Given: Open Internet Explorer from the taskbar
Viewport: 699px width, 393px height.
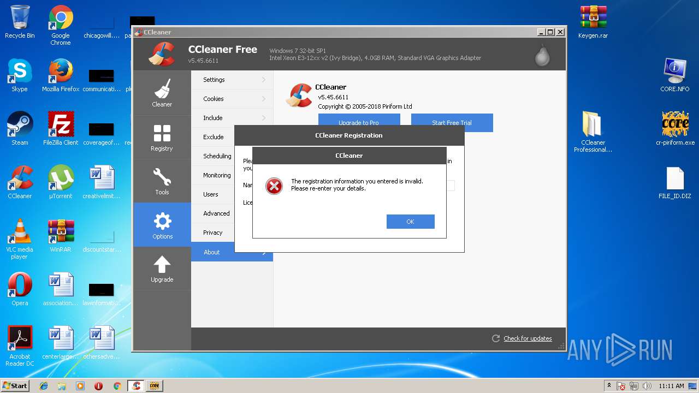Looking at the screenshot, I should [x=44, y=386].
